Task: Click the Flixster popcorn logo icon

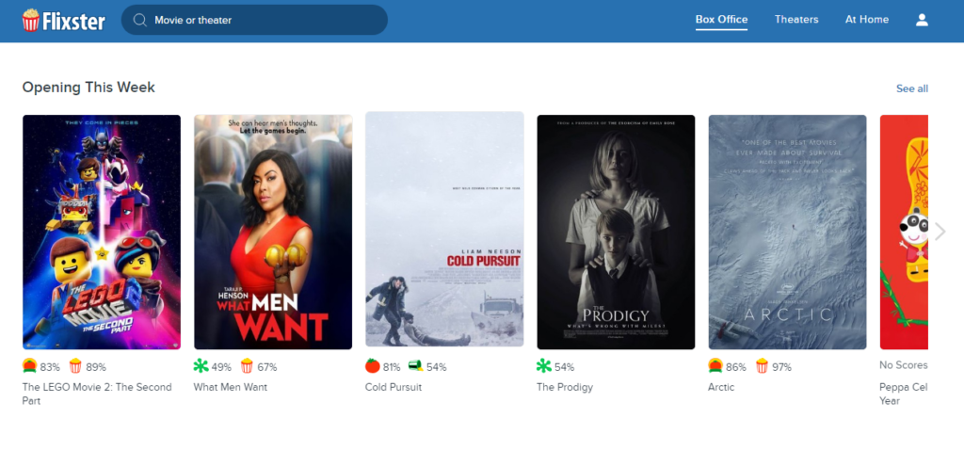Action: point(31,21)
